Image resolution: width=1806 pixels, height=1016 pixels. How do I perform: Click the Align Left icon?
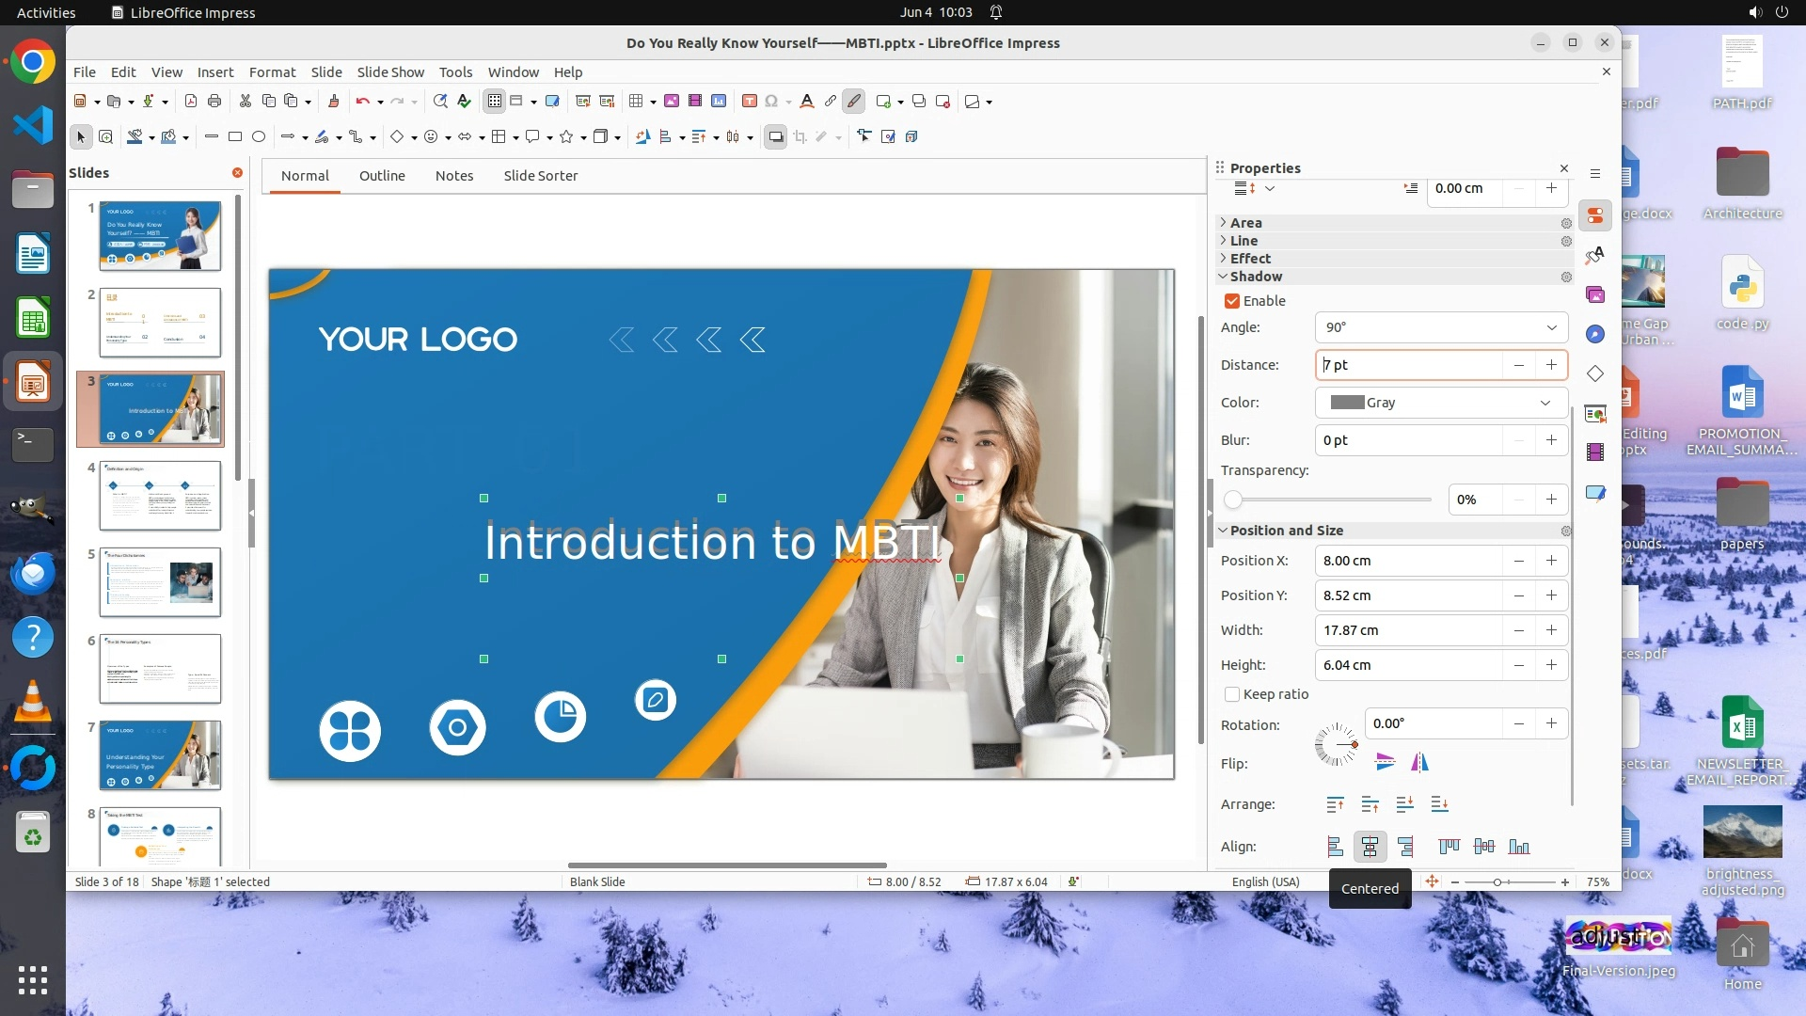(x=1335, y=847)
